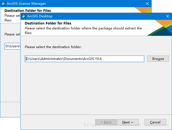The image size is (172, 130).
Task: Close the ArcGIS Desktop dialog
Action: point(168,16)
